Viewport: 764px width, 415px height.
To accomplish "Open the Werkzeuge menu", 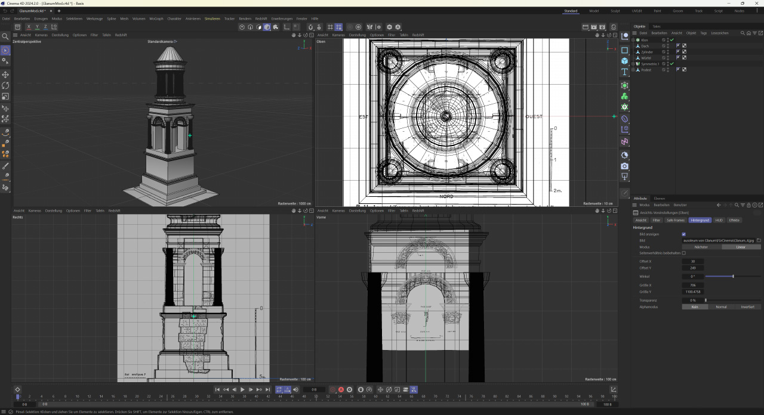I will 94,18.
